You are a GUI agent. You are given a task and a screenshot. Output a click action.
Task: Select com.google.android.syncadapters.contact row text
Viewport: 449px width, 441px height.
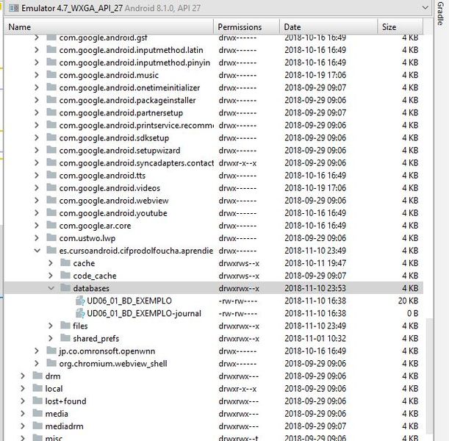pos(136,163)
